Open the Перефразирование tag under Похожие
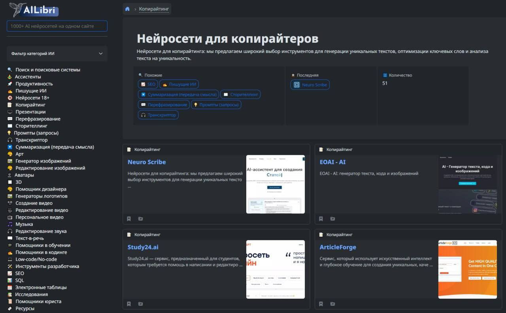This screenshot has height=313, width=506. [164, 105]
